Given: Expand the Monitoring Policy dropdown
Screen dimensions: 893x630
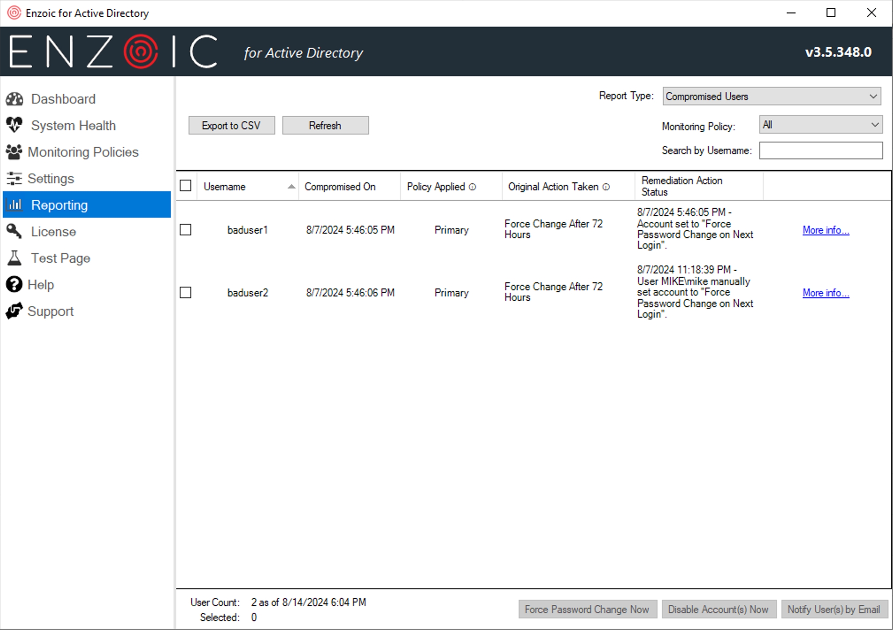Looking at the screenshot, I should click(x=820, y=125).
